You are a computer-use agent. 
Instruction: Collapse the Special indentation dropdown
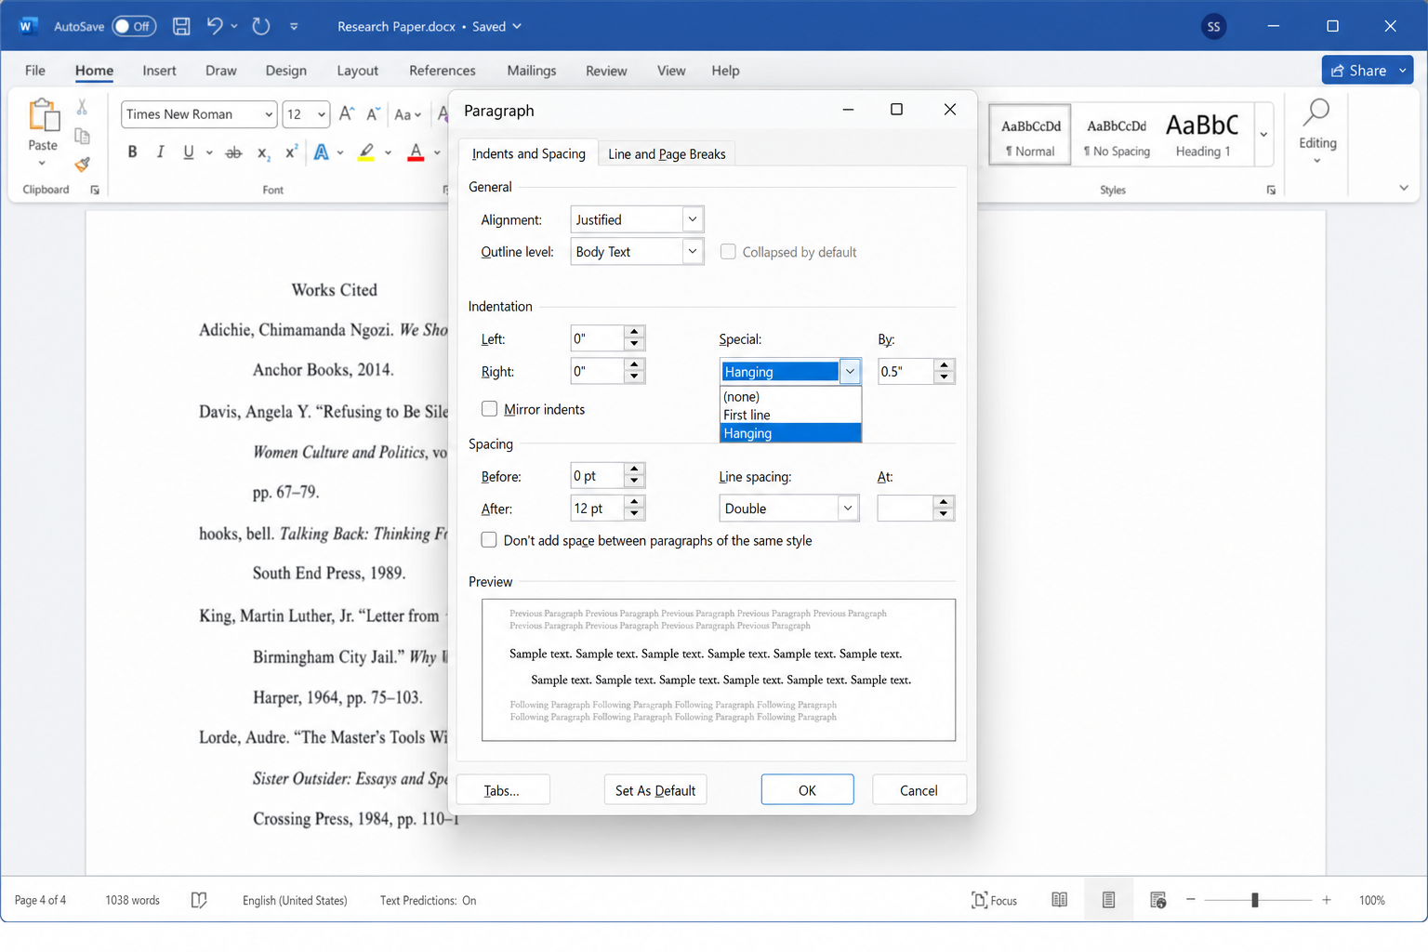(850, 372)
